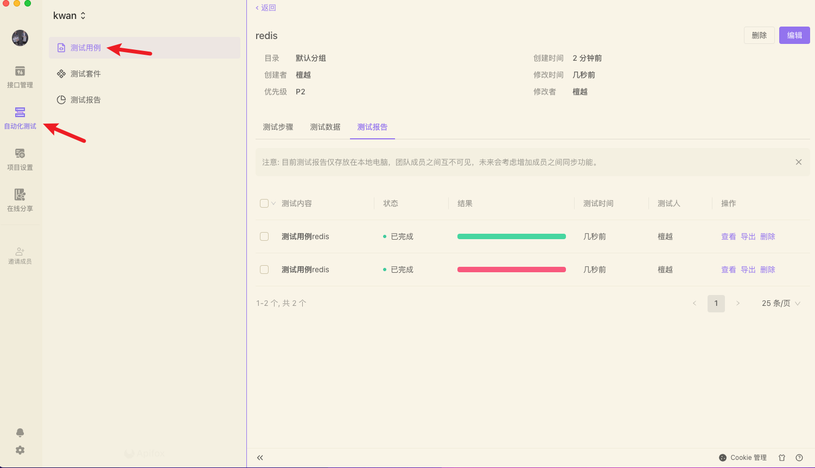Screen dimensions: 815x468
Task: Click the 1-2 个, 共 2 个 count text
Action: point(281,303)
